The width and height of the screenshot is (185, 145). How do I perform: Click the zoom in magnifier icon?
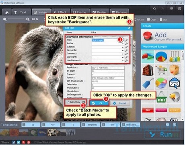click(x=28, y=19)
